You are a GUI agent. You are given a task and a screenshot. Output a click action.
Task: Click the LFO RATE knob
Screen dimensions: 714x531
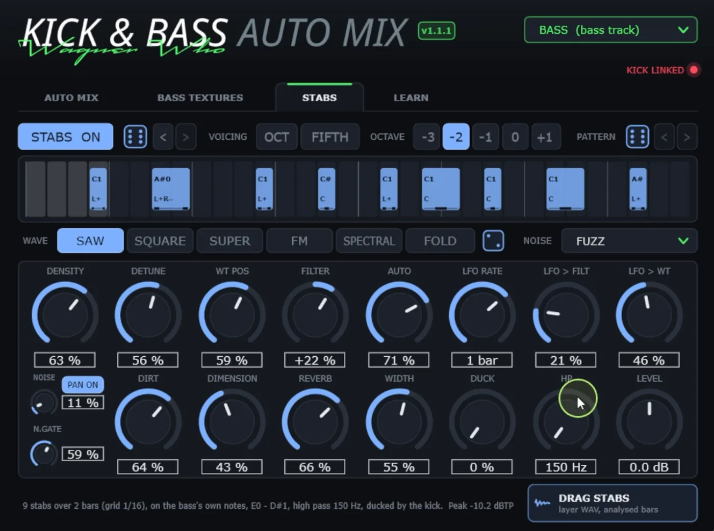[x=482, y=314]
